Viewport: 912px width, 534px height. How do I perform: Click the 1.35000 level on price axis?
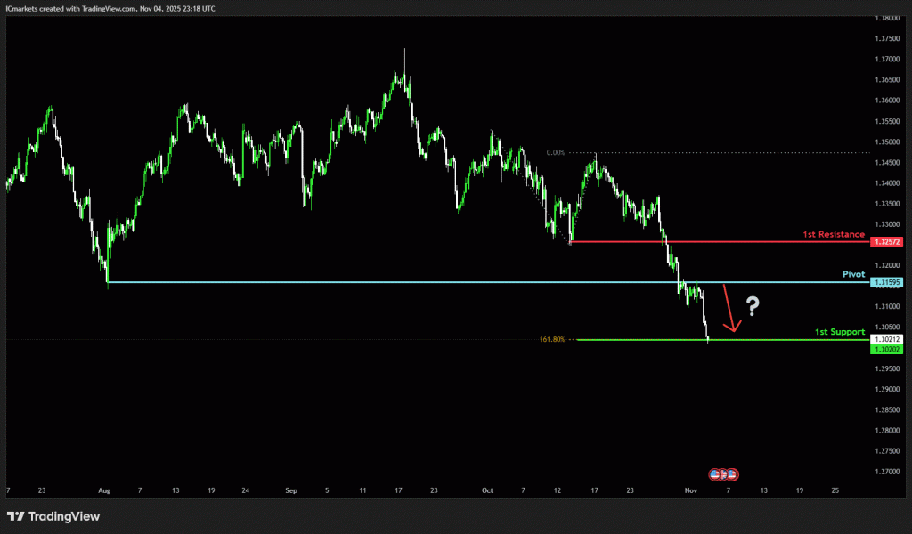coord(887,142)
